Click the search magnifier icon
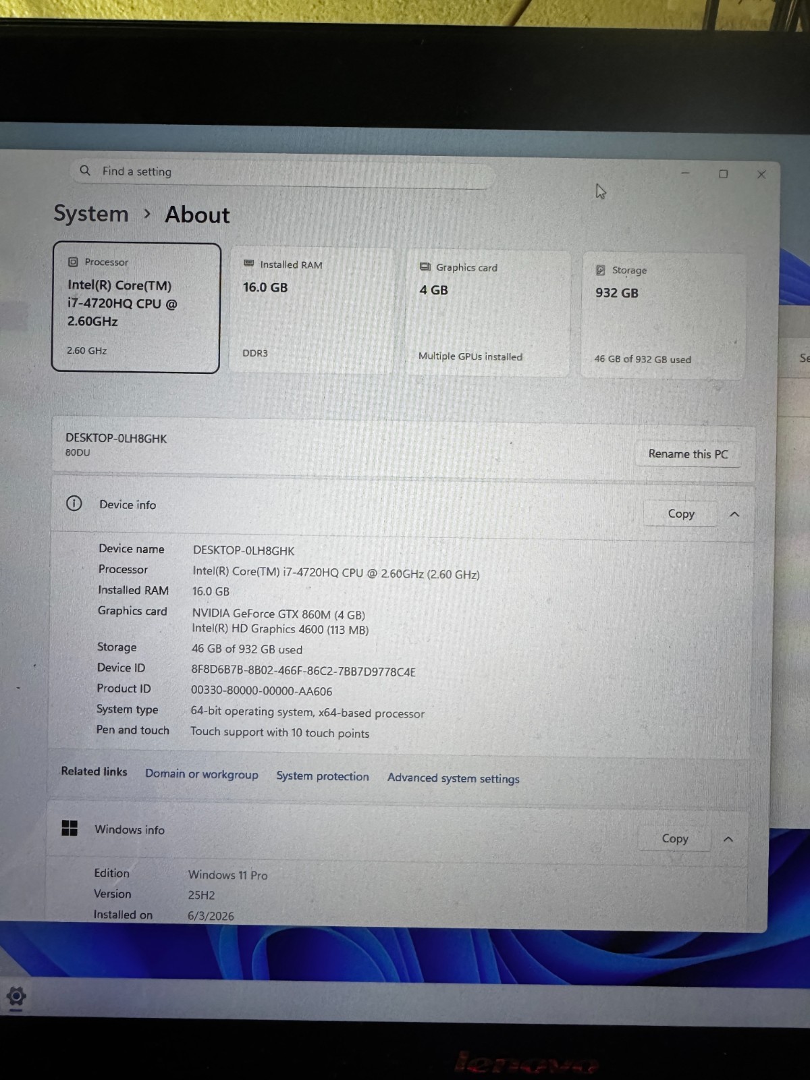This screenshot has height=1080, width=810. [x=85, y=170]
